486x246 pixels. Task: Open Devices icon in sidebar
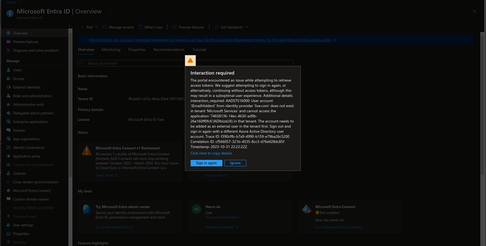coord(8,130)
